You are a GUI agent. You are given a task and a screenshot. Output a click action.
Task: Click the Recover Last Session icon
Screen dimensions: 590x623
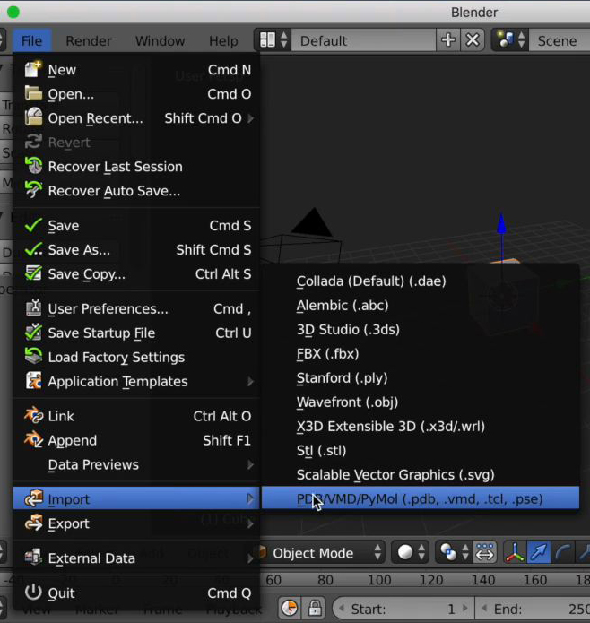[x=33, y=166]
